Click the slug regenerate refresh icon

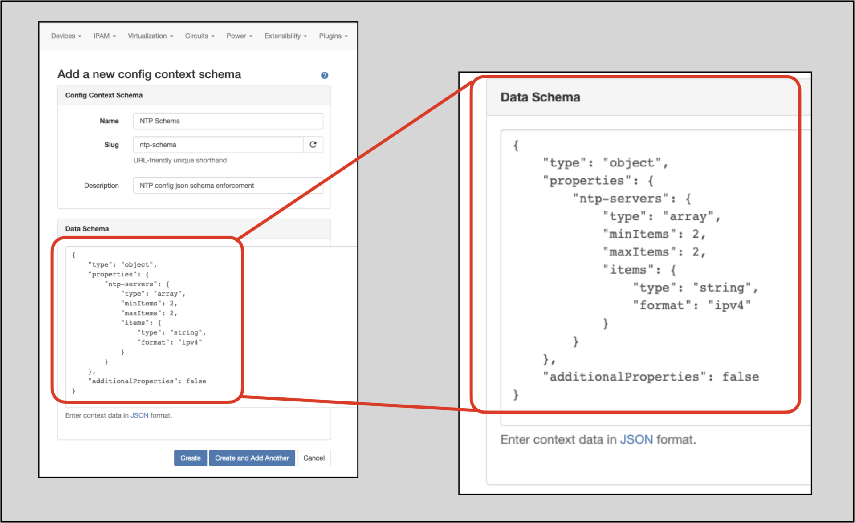[x=313, y=145]
